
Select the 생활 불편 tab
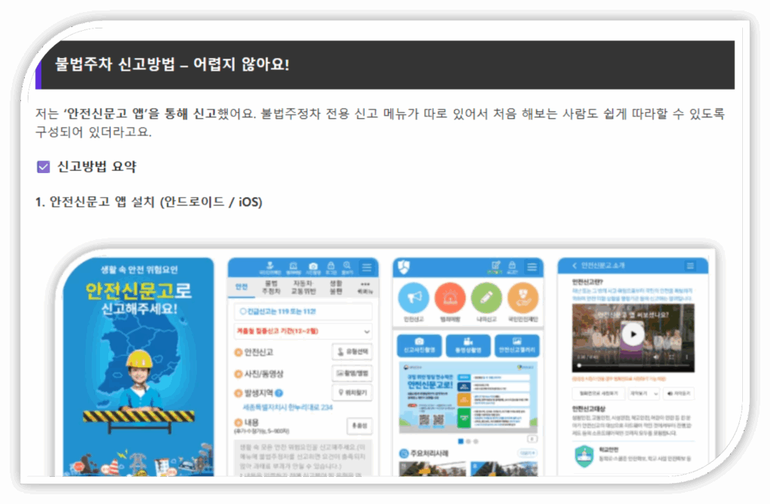click(x=336, y=287)
